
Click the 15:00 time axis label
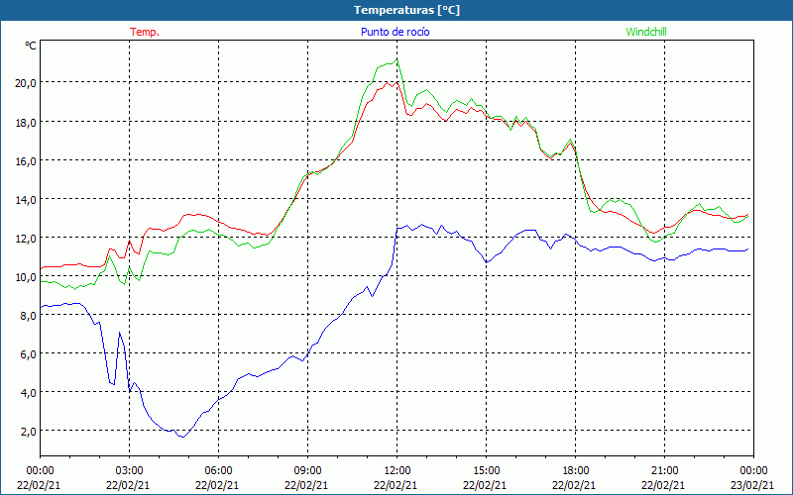[x=486, y=471]
